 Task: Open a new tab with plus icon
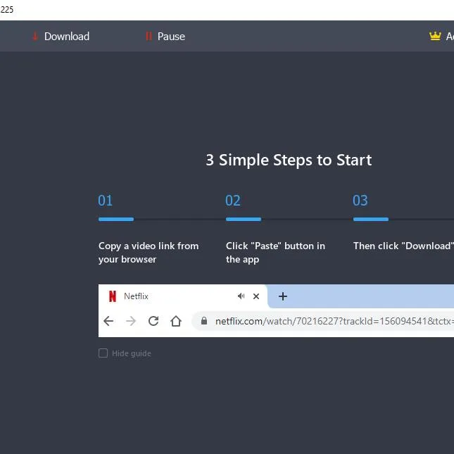tap(282, 296)
